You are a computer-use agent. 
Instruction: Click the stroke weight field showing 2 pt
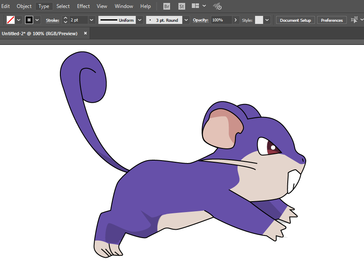[x=79, y=20]
